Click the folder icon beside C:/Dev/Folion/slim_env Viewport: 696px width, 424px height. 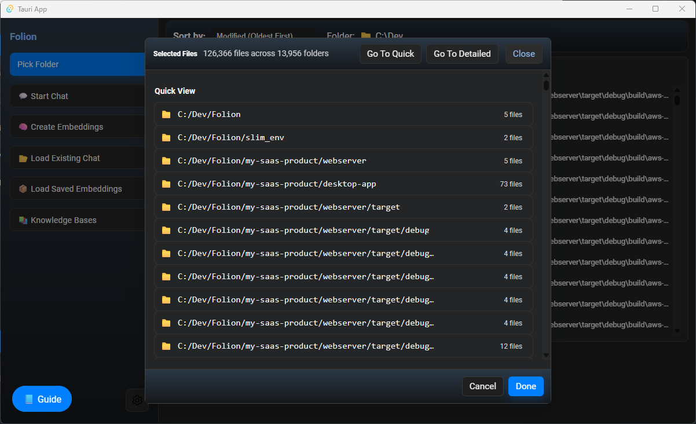pos(166,138)
